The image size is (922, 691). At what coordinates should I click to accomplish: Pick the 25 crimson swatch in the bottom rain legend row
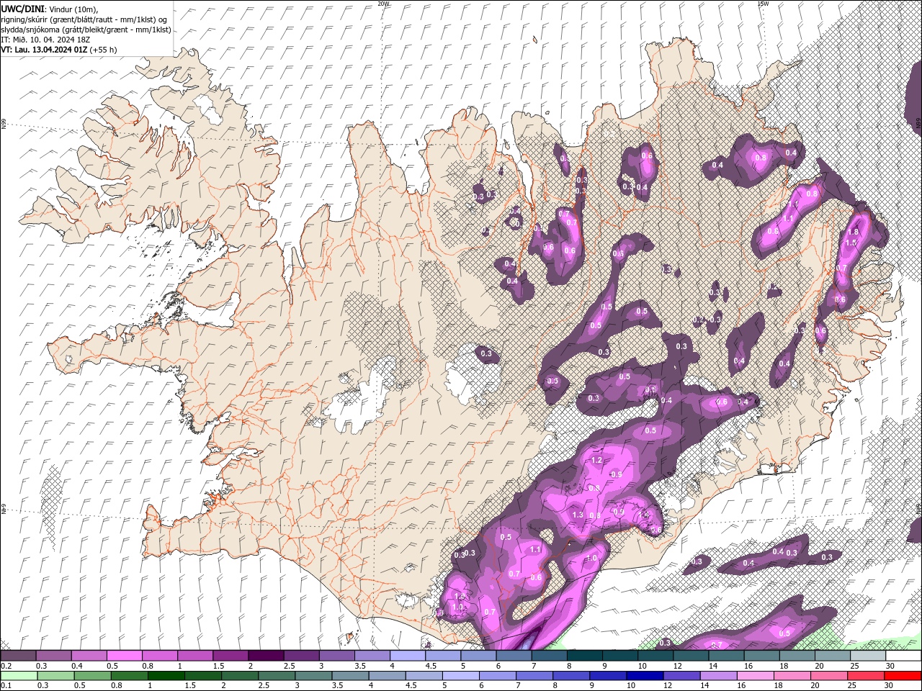[866, 676]
